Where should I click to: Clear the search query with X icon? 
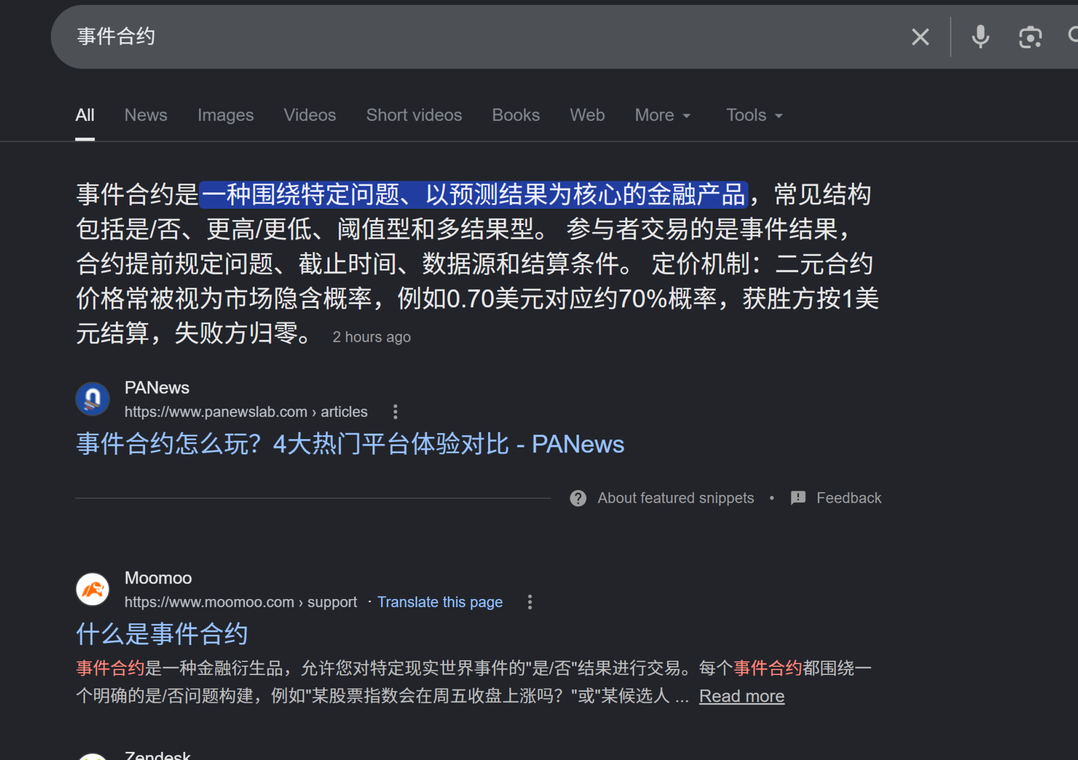[x=920, y=37]
